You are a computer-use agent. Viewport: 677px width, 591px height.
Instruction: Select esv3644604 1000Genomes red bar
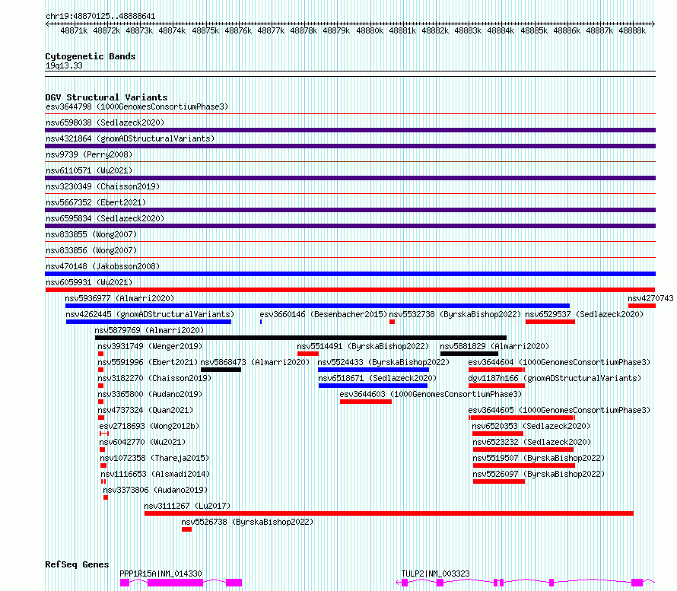click(497, 370)
